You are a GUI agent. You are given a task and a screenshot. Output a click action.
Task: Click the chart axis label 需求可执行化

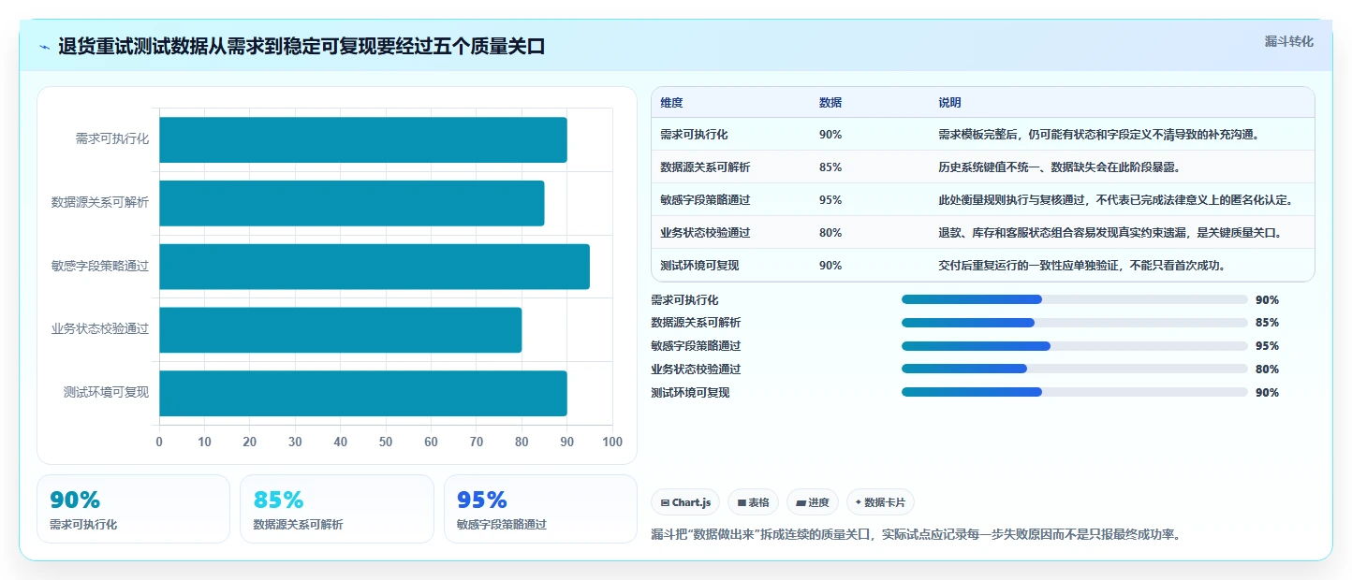(112, 139)
